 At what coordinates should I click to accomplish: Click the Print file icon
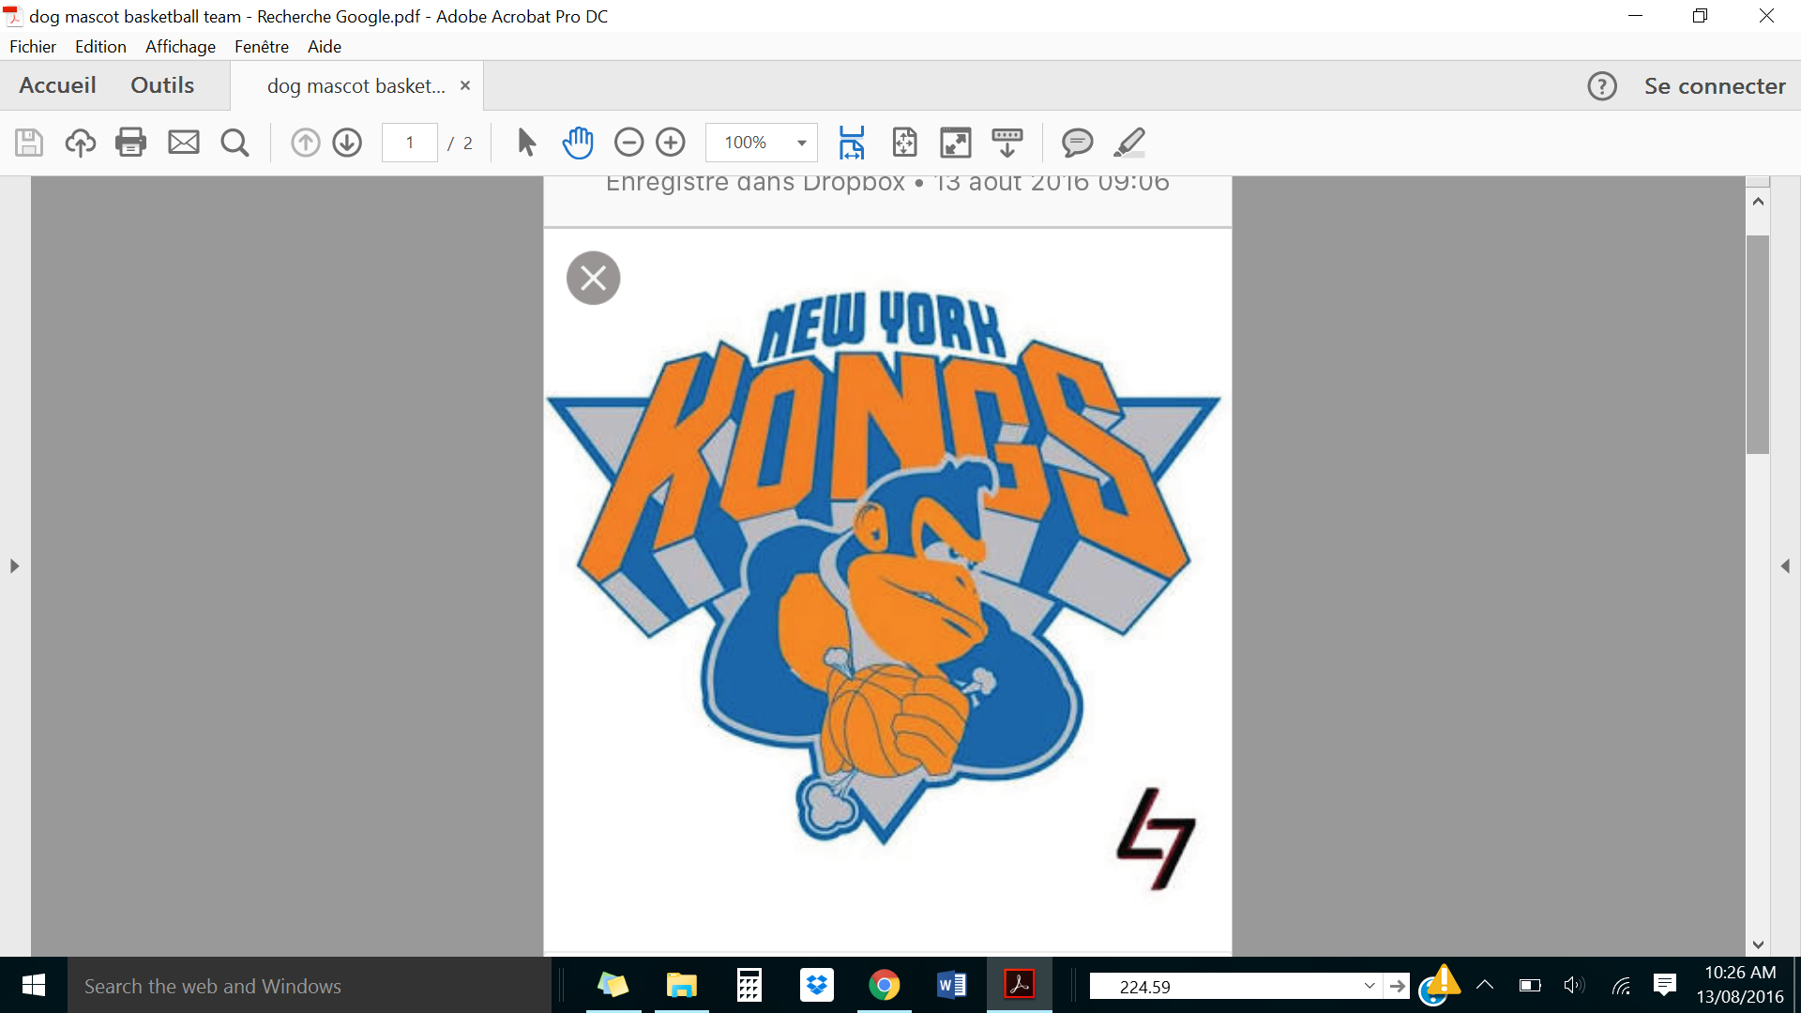click(130, 143)
